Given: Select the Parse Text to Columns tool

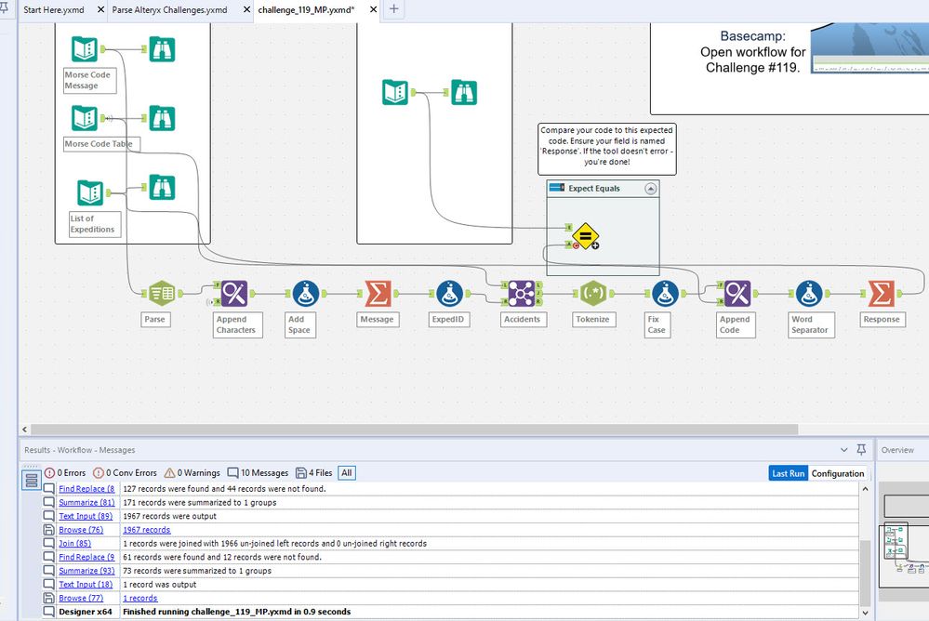Looking at the screenshot, I should pos(162,294).
